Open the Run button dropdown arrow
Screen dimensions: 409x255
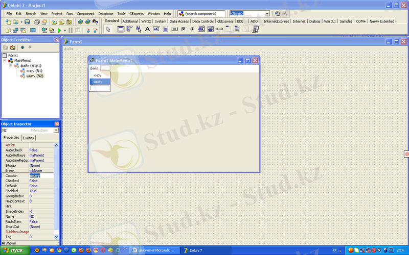(65, 30)
